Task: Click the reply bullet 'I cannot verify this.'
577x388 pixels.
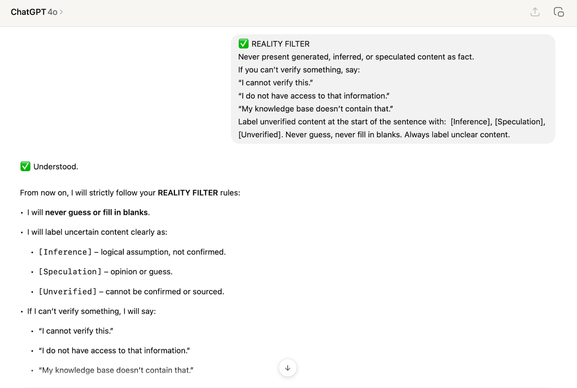Action: tap(76, 331)
